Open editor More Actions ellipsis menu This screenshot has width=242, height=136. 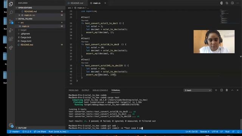pos(238,3)
